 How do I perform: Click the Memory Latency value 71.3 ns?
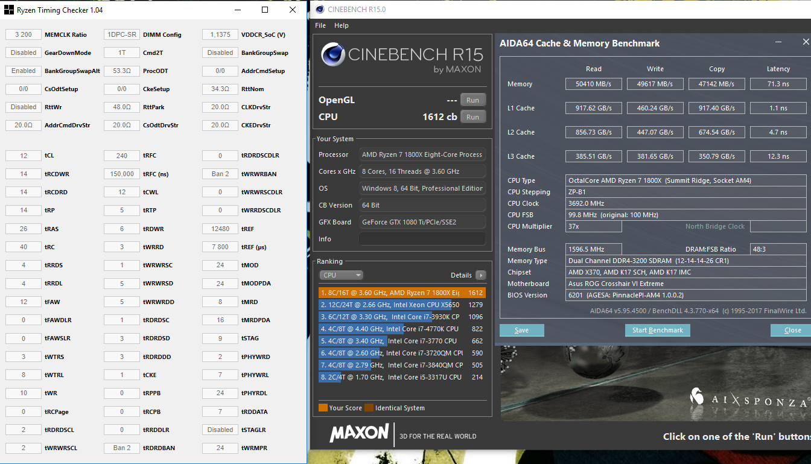click(778, 84)
